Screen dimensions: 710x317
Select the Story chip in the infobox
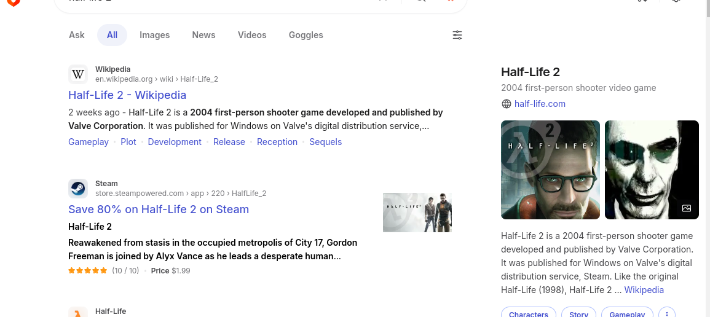pos(578,313)
